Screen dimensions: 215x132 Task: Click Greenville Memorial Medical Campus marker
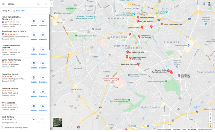118,79
